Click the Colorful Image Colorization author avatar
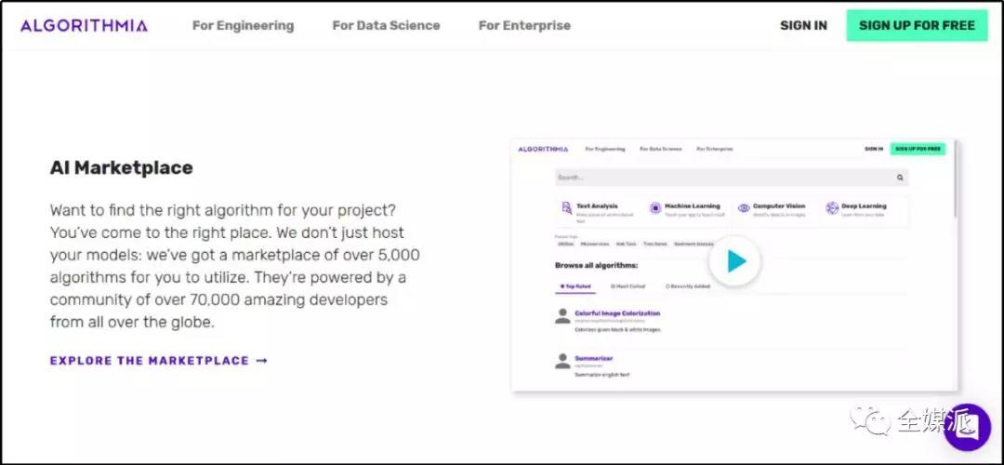1004x465 pixels. [562, 316]
